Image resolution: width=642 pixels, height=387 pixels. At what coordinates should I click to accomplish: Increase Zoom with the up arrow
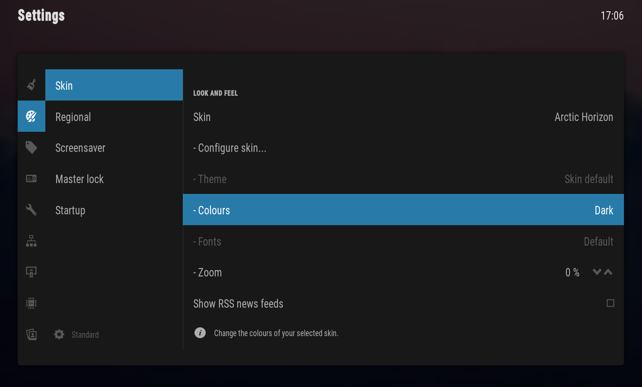[608, 272]
